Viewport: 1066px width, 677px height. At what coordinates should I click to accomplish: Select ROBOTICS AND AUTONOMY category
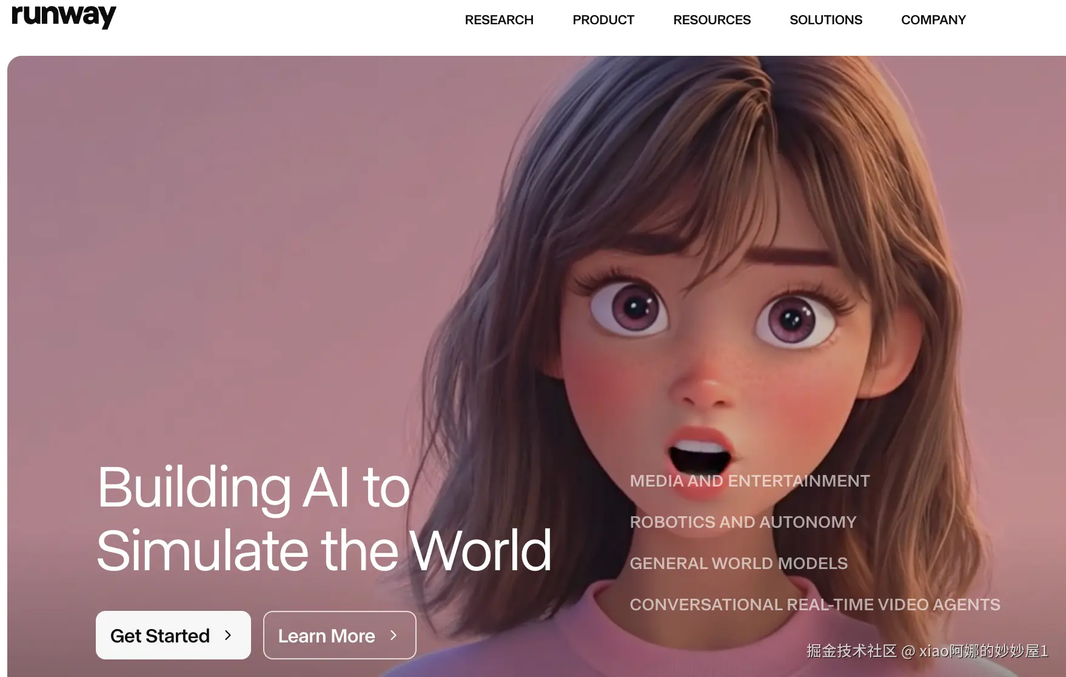[743, 522]
